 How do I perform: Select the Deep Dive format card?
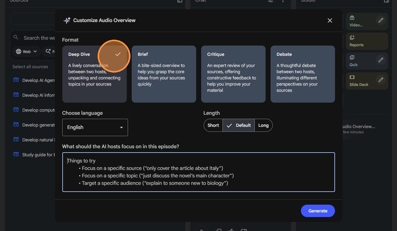tap(94, 74)
